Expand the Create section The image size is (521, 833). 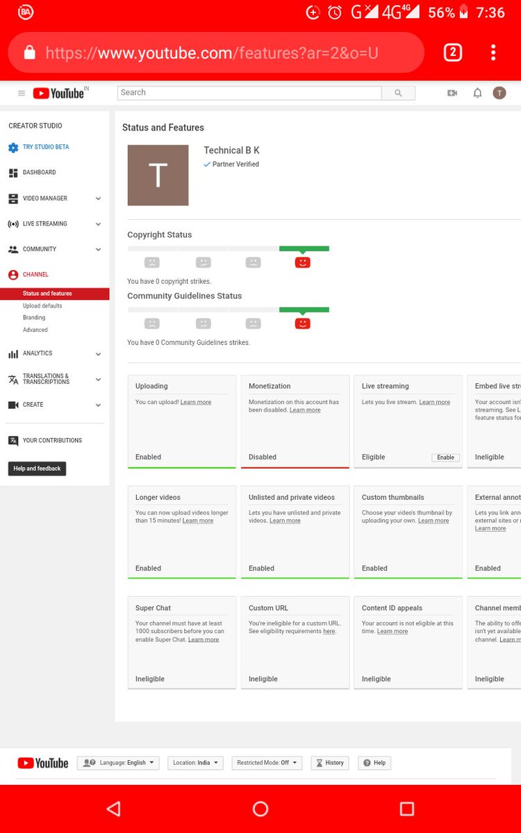(98, 405)
